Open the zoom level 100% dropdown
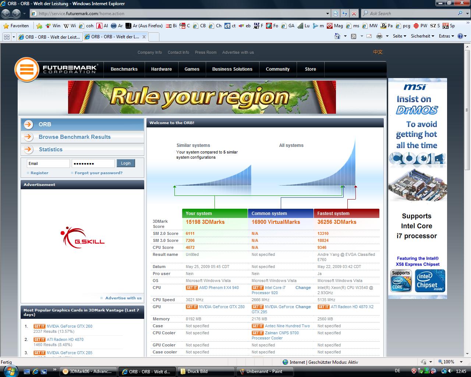 (x=461, y=362)
